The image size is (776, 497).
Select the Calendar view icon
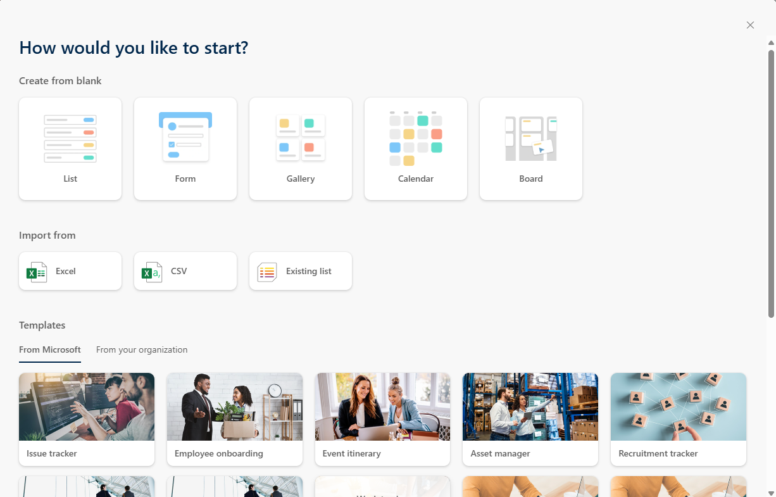pos(416,138)
